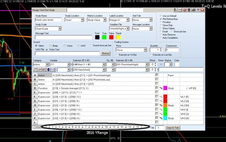Click the green True color swatch
Screen dimensions: 226x142
pos(104,37)
